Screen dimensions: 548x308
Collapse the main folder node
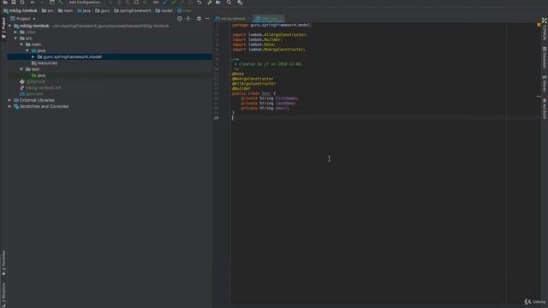pos(21,44)
